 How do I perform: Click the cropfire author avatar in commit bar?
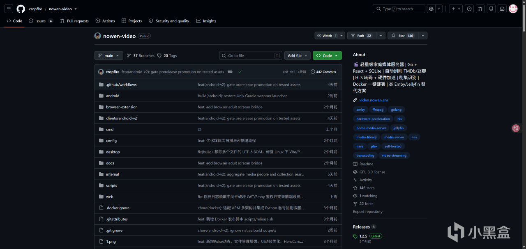click(x=101, y=72)
